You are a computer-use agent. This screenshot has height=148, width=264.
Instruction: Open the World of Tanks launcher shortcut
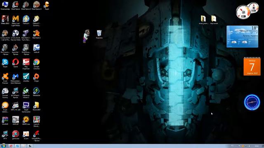tap(5, 49)
